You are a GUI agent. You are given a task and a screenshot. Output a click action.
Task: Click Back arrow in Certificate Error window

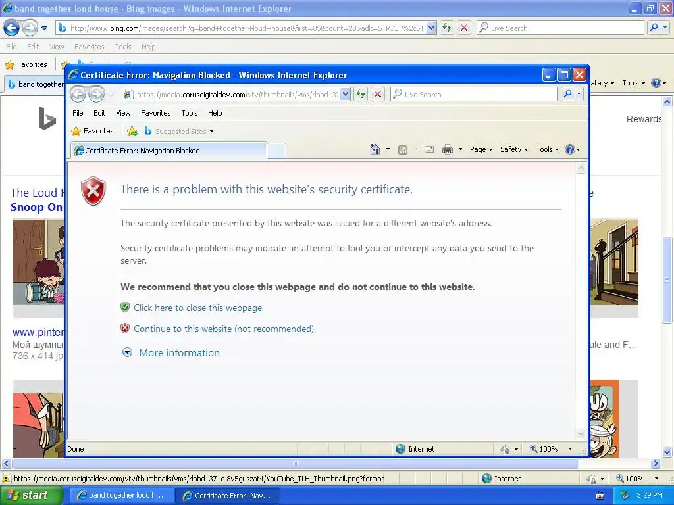78,94
